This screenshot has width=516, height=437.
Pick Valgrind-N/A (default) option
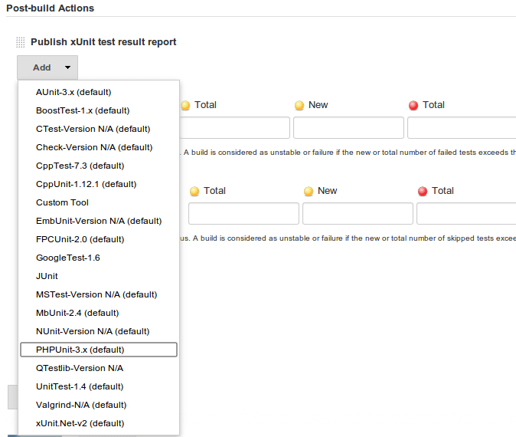(99, 405)
